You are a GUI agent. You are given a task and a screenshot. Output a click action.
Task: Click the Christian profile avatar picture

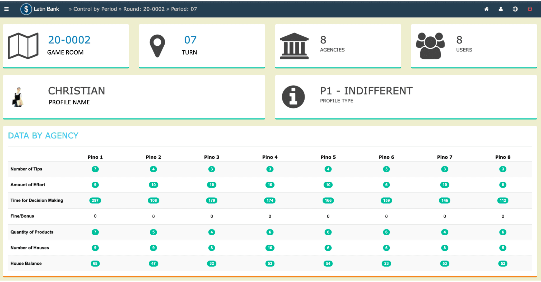pos(18,97)
